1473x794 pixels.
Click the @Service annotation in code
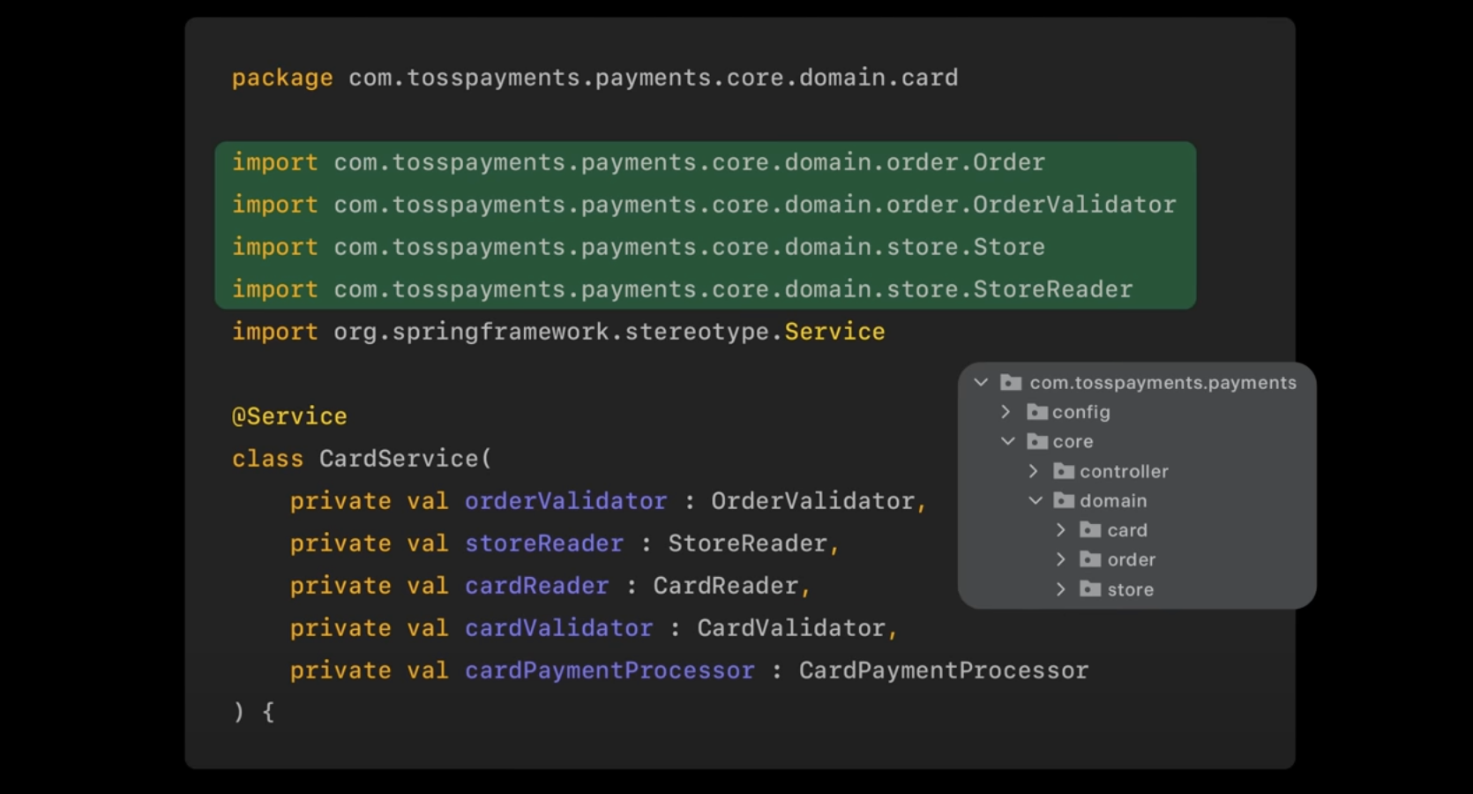[289, 416]
